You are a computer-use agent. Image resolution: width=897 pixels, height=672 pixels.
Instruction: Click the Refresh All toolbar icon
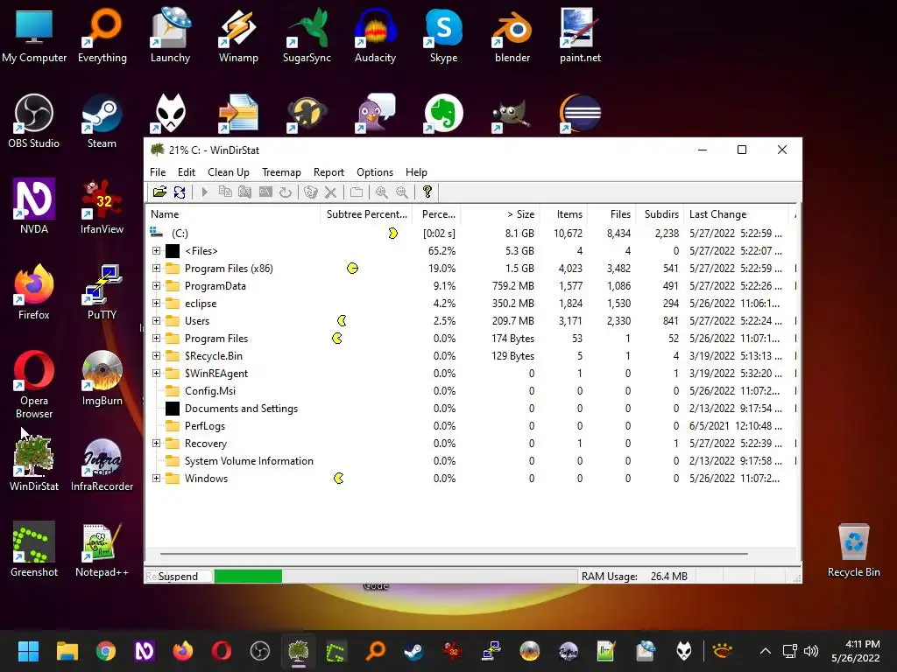coord(180,192)
